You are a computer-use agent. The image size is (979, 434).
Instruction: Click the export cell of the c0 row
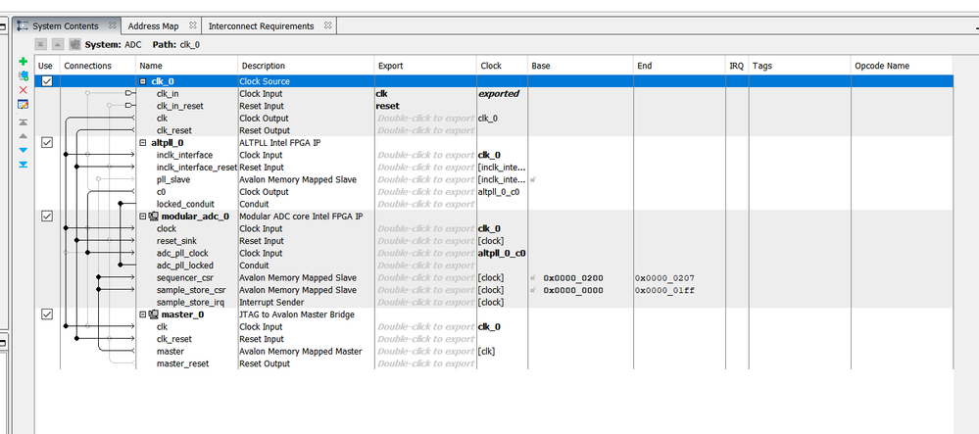[426, 192]
